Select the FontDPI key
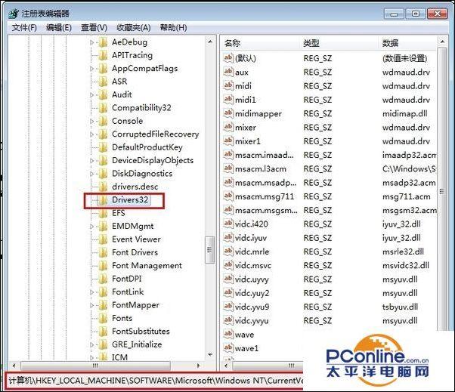The height and width of the screenshot is (392, 455). (126, 279)
